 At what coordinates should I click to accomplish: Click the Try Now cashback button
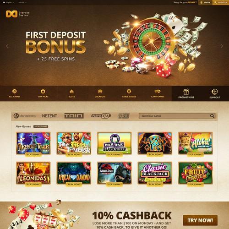pyautogui.click(x=200, y=220)
